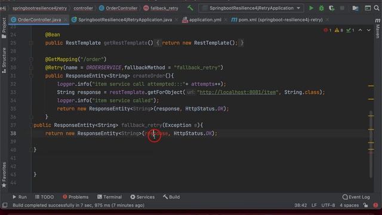Screen dimensions: 382x215
Task: Click fallback_retry breadcrumb
Action: point(161,8)
